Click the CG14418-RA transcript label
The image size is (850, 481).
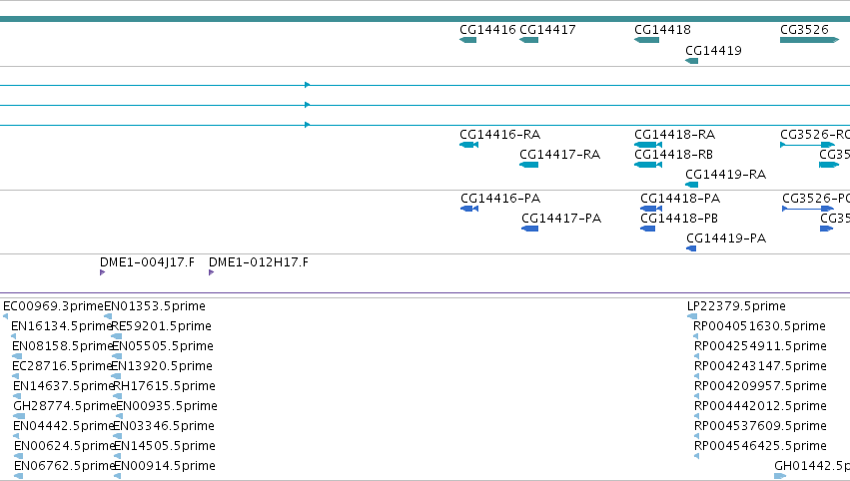pyautogui.click(x=674, y=135)
